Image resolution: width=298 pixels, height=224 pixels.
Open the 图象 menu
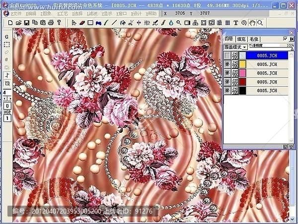(x=46, y=14)
